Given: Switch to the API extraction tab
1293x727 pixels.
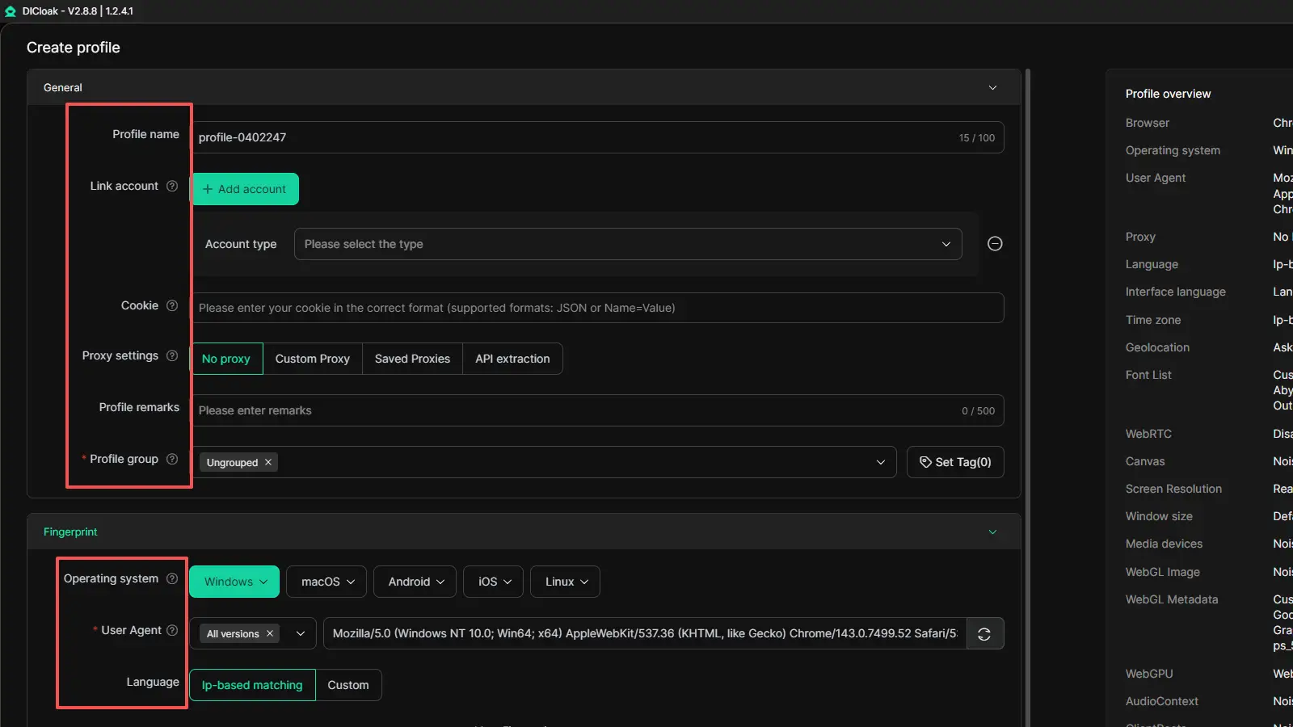Looking at the screenshot, I should 512,359.
